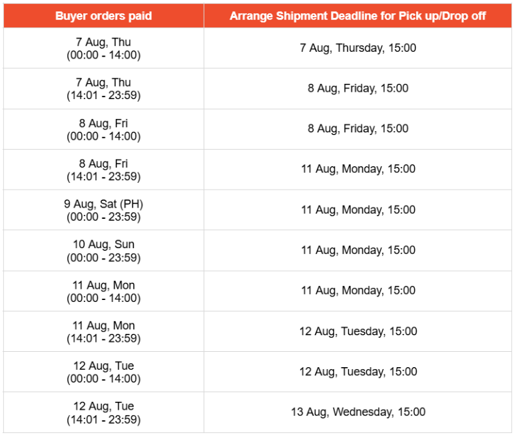
Task: Click the deadline beside '10 Aug, Sun'
Action: [x=358, y=251]
